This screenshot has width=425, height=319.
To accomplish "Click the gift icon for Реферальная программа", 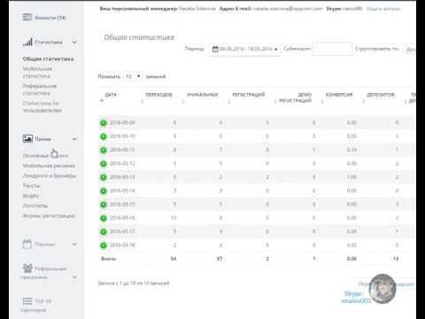I will click(27, 268).
